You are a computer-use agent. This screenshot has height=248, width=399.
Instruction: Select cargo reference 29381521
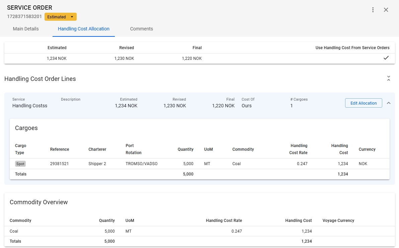pos(60,164)
